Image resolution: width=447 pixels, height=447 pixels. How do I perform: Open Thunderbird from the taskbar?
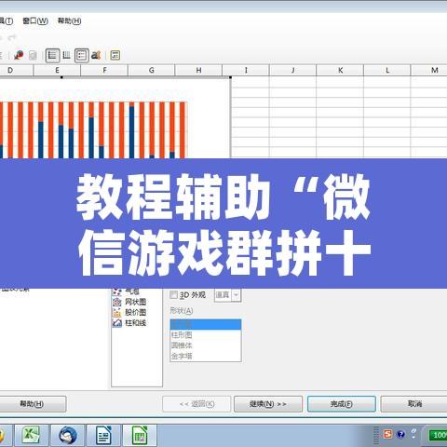click(x=68, y=435)
